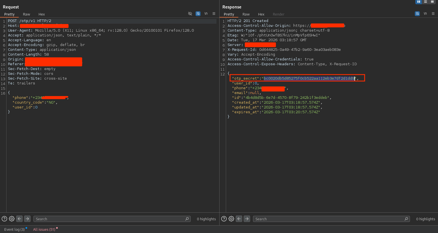Open Request pane hamburger options menu
The height and width of the screenshot is (233, 438).
point(214,13)
